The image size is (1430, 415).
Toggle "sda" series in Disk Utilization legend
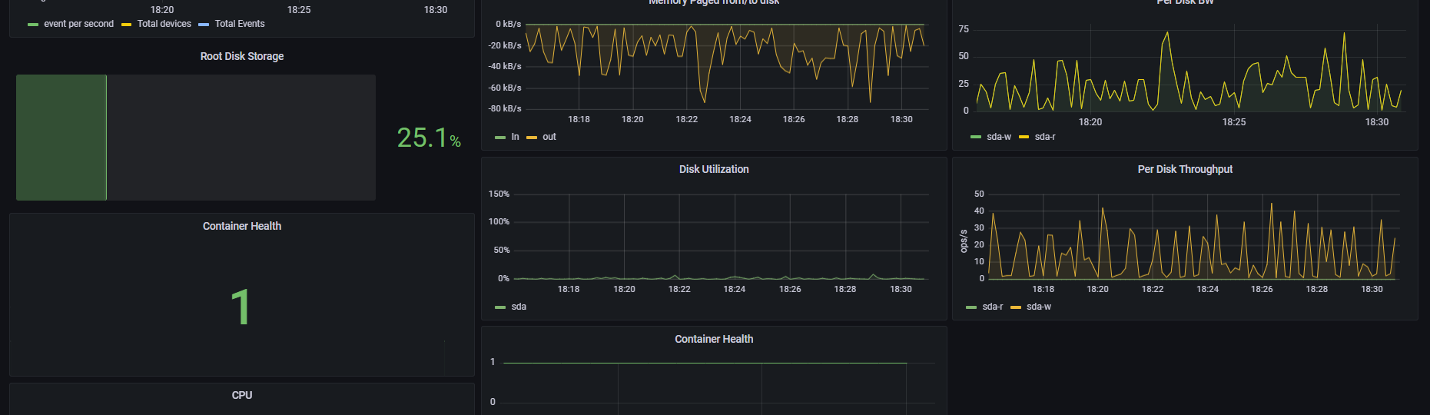[x=519, y=307]
